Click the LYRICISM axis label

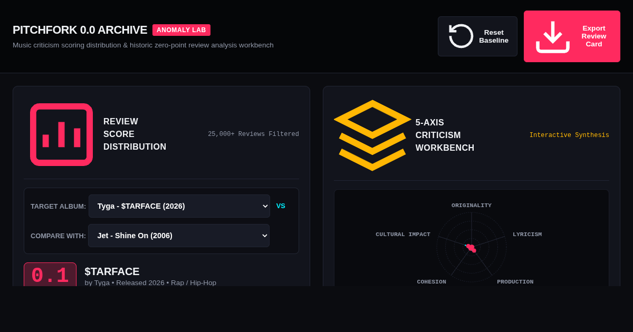click(x=527, y=235)
